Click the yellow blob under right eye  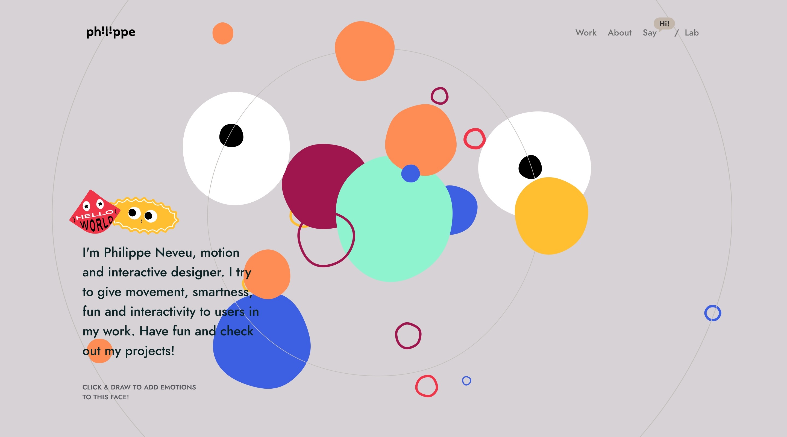tap(551, 215)
